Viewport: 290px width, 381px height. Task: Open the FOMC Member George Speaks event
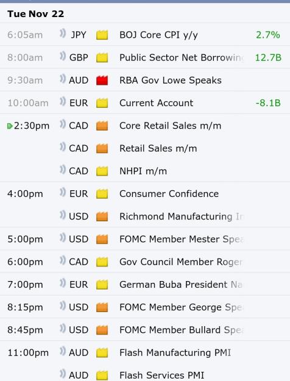(x=145, y=307)
